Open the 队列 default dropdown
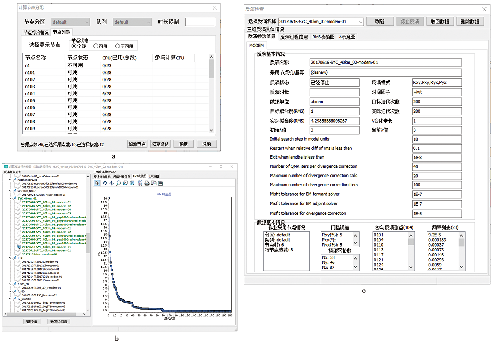495x344 pixels. 132,22
